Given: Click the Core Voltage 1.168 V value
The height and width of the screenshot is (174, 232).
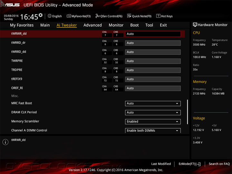Looking at the screenshot, I should (x=216, y=57).
